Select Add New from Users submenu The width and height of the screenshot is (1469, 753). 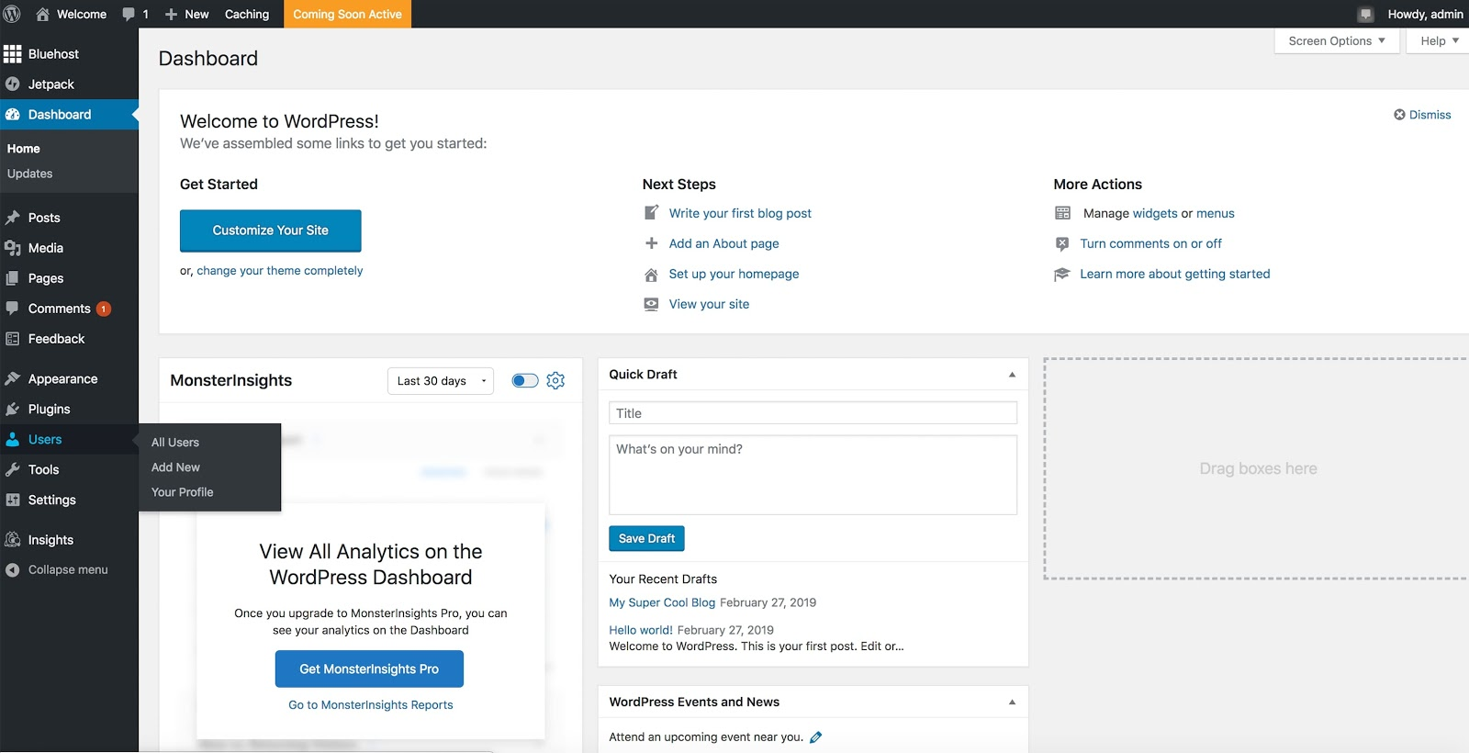point(175,467)
